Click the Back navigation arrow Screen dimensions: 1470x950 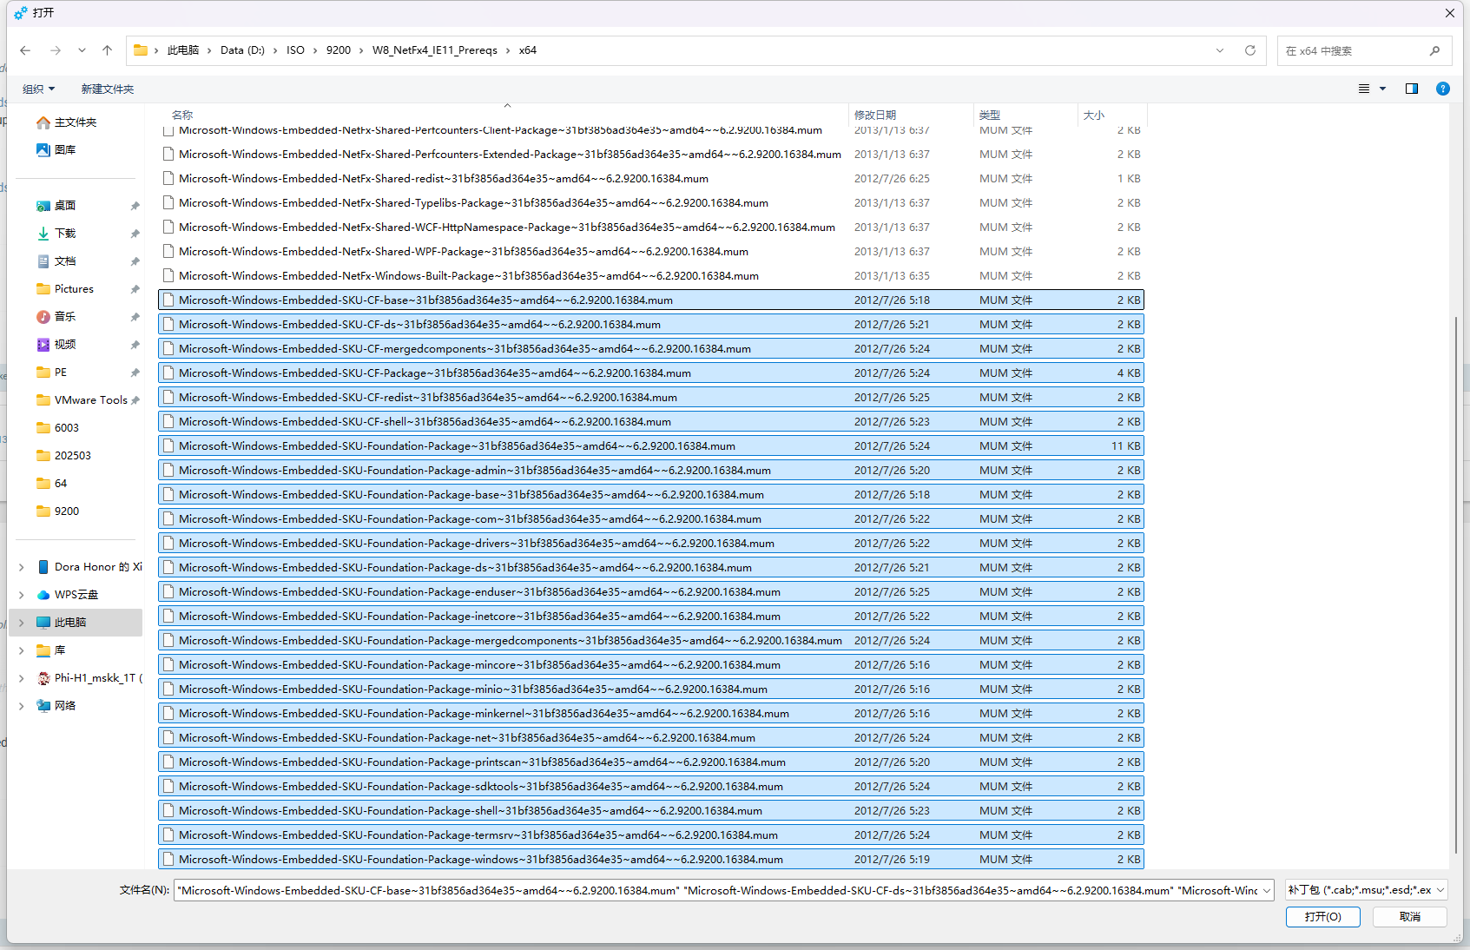coord(25,50)
